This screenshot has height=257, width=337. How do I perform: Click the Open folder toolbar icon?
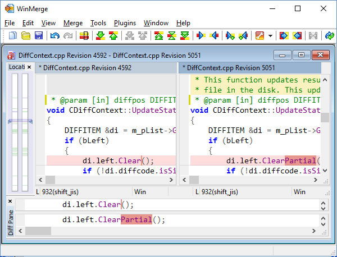[26, 36]
